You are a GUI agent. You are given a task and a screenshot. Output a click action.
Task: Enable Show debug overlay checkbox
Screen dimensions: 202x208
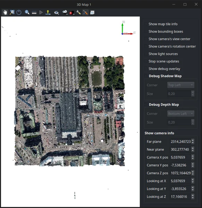(146, 69)
